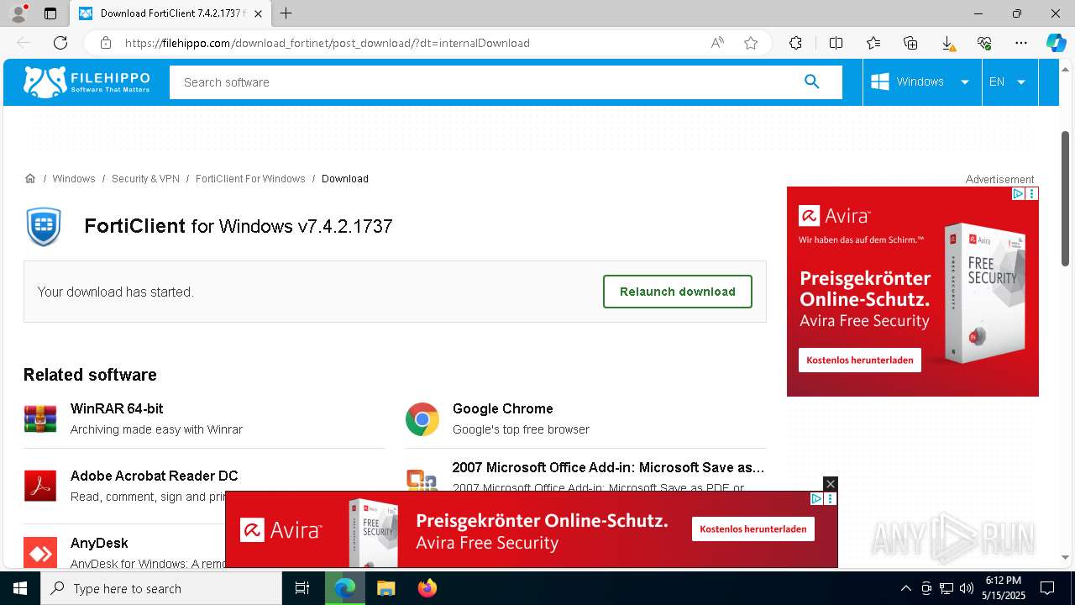Open the EN language dropdown
This screenshot has height=605, width=1075.
coord(1009,82)
